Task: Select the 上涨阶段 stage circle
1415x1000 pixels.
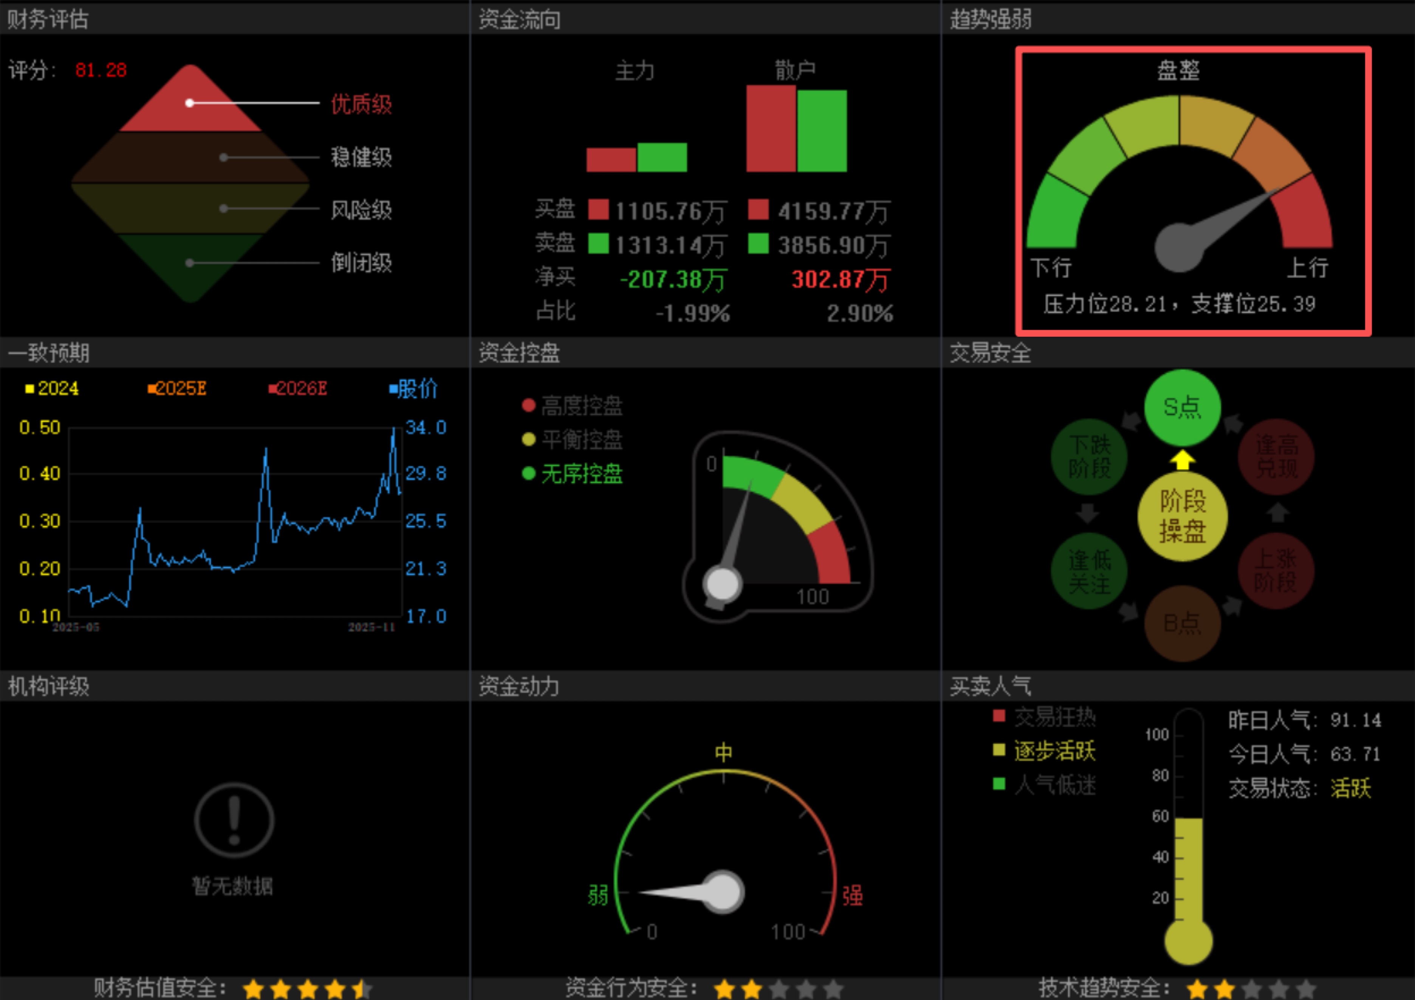Action: point(1276,571)
